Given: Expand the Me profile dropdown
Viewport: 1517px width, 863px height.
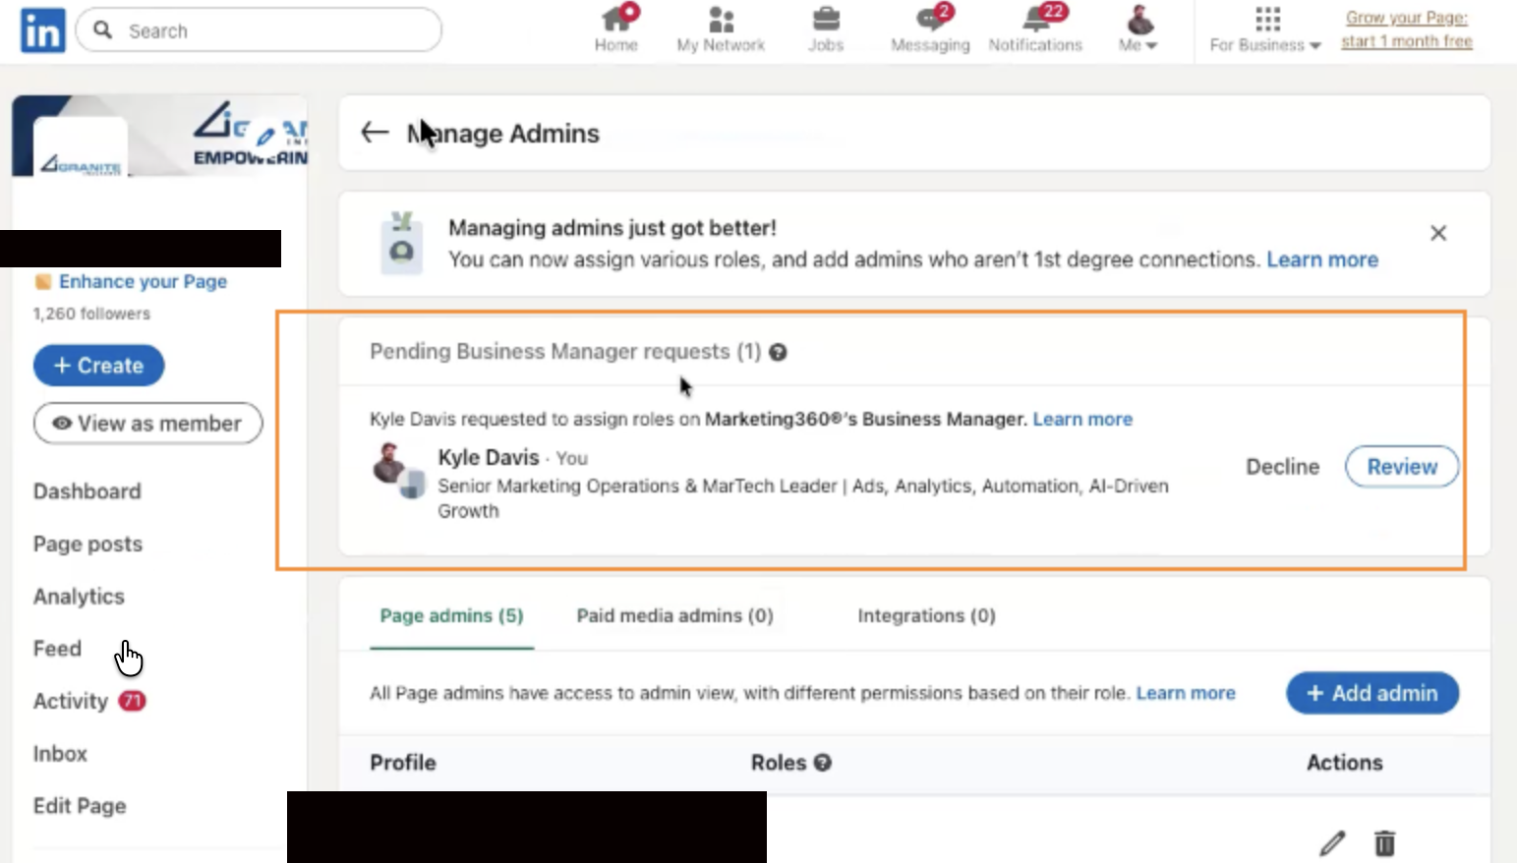Looking at the screenshot, I should pyautogui.click(x=1138, y=29).
